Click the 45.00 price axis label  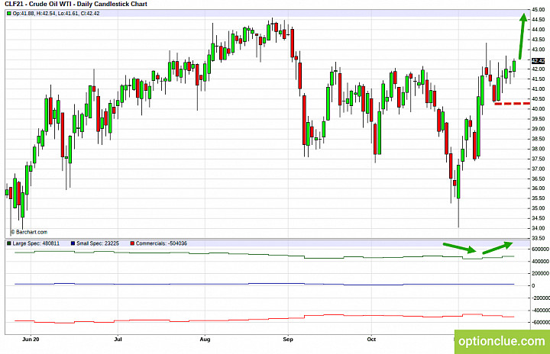(538, 10)
